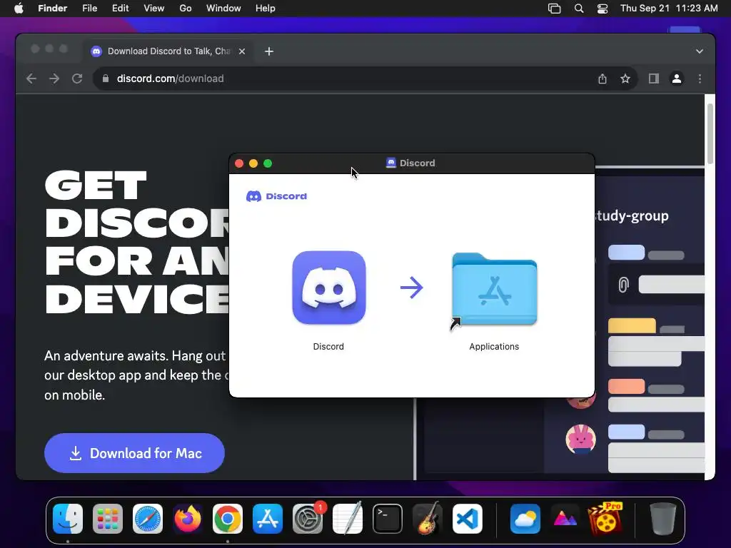
Task: Open App Store from the Dock
Action: 268,519
